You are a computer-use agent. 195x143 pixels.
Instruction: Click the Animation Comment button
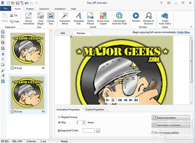point(171,125)
